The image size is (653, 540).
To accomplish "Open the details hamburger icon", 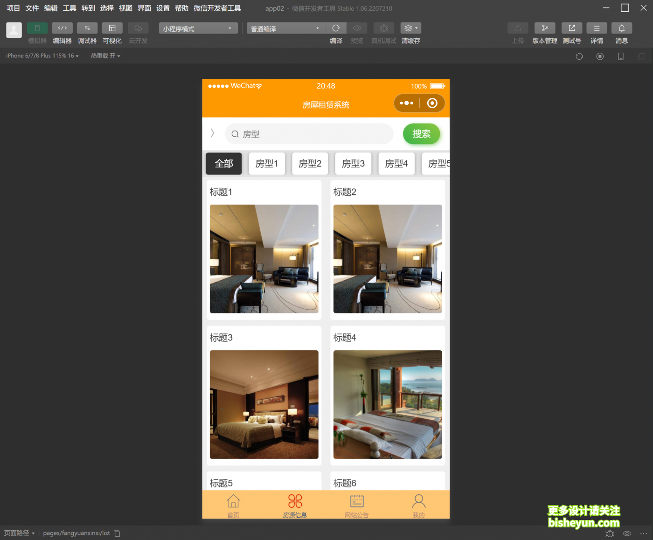I will 597,28.
